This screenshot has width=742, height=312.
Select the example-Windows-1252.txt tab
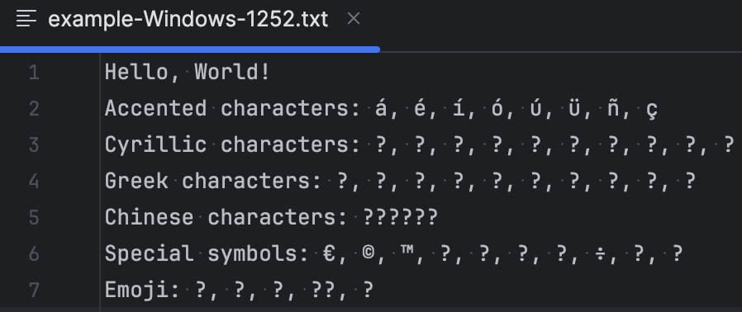tap(188, 19)
